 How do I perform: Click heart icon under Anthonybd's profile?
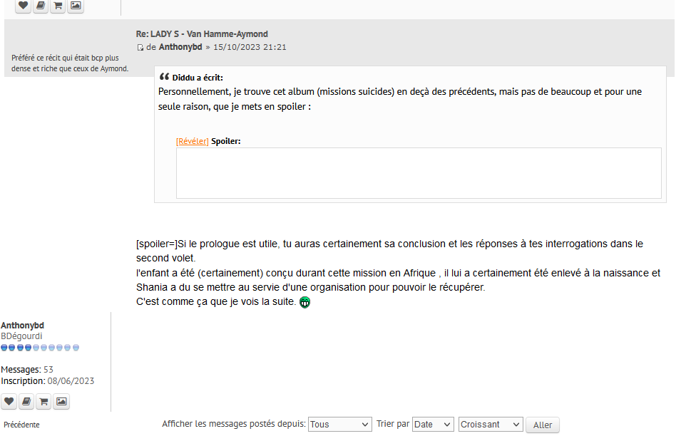[9, 401]
